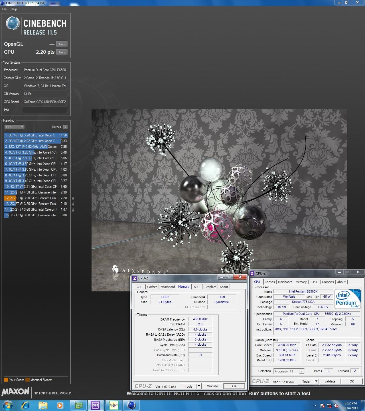Click the DRAM Frequency value 450.0 MHz
Image resolution: width=365 pixels, height=411 pixels.
pos(200,319)
